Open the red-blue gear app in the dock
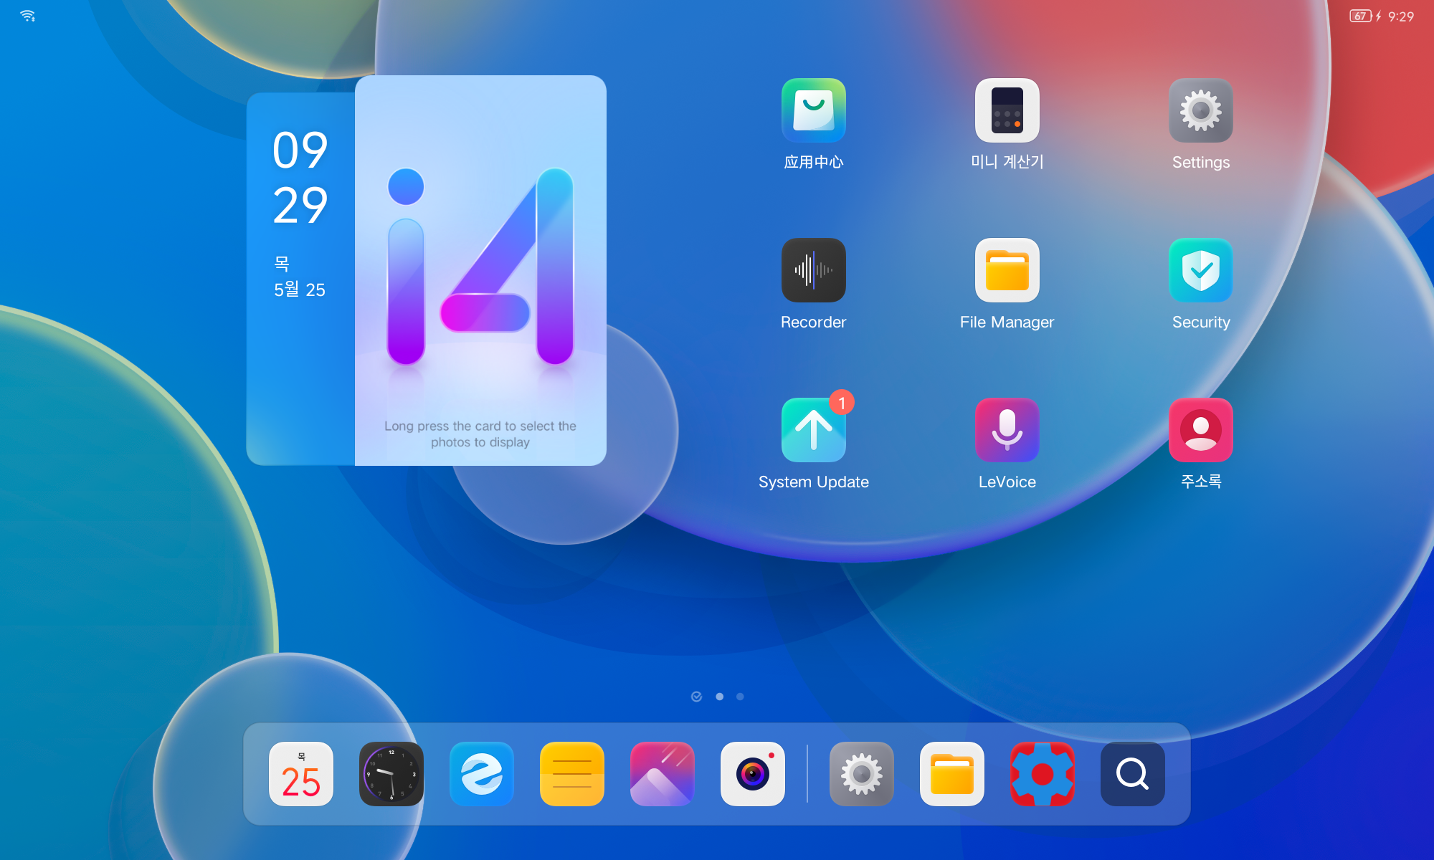 click(x=1043, y=774)
